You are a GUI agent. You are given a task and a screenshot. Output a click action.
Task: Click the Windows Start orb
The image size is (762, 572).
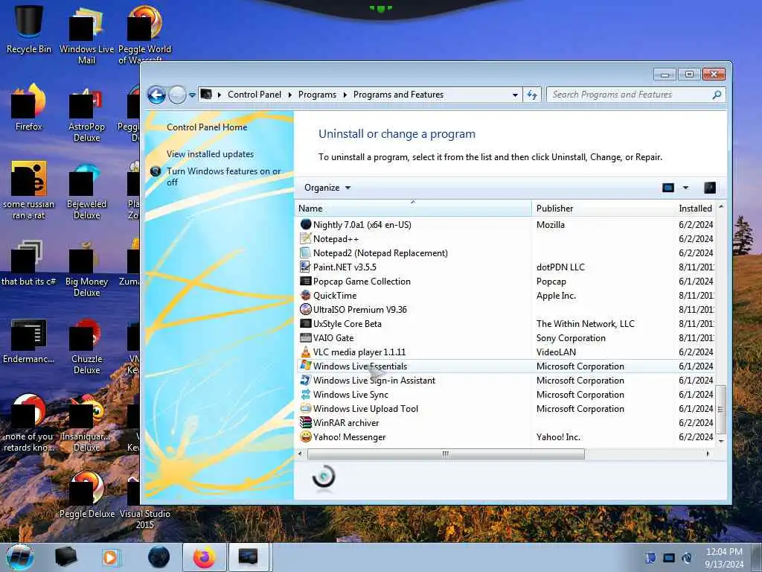click(20, 557)
